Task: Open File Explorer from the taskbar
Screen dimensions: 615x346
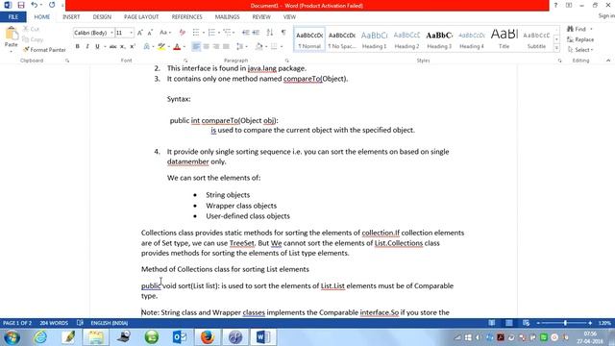Action: tap(96, 337)
